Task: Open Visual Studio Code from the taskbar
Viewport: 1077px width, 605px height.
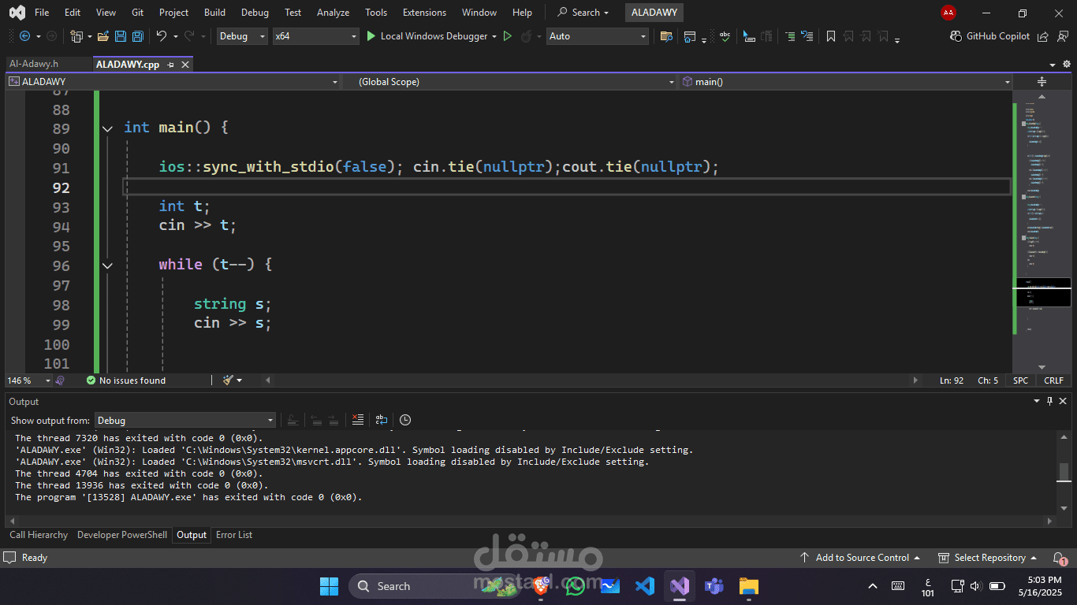Action: pos(644,586)
